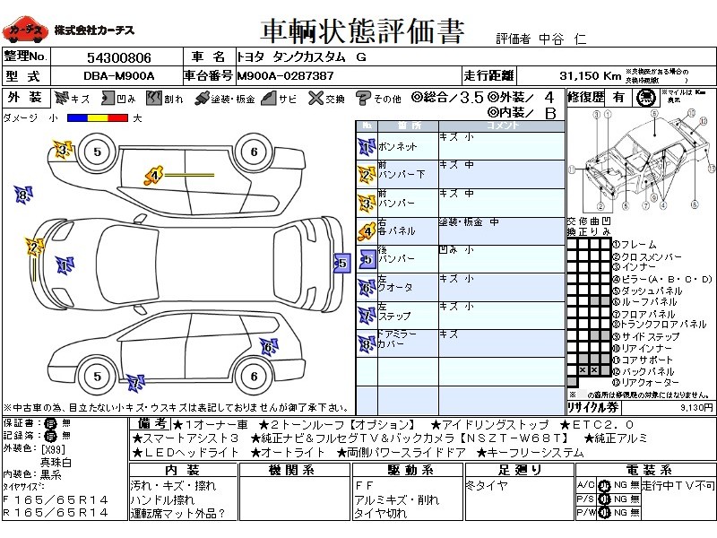717x538 pixels.
Task: Select the circled 有 for 記録簿
Action: pyautogui.click(x=50, y=436)
